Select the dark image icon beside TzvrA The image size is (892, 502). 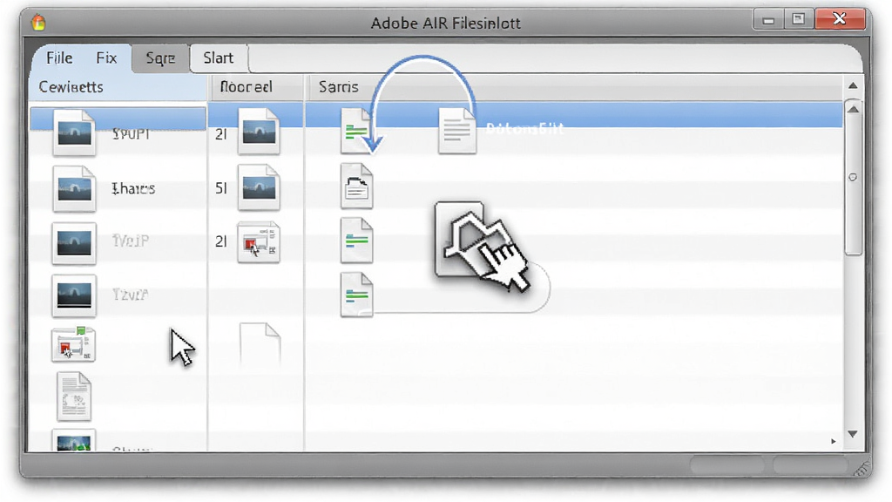(x=74, y=295)
